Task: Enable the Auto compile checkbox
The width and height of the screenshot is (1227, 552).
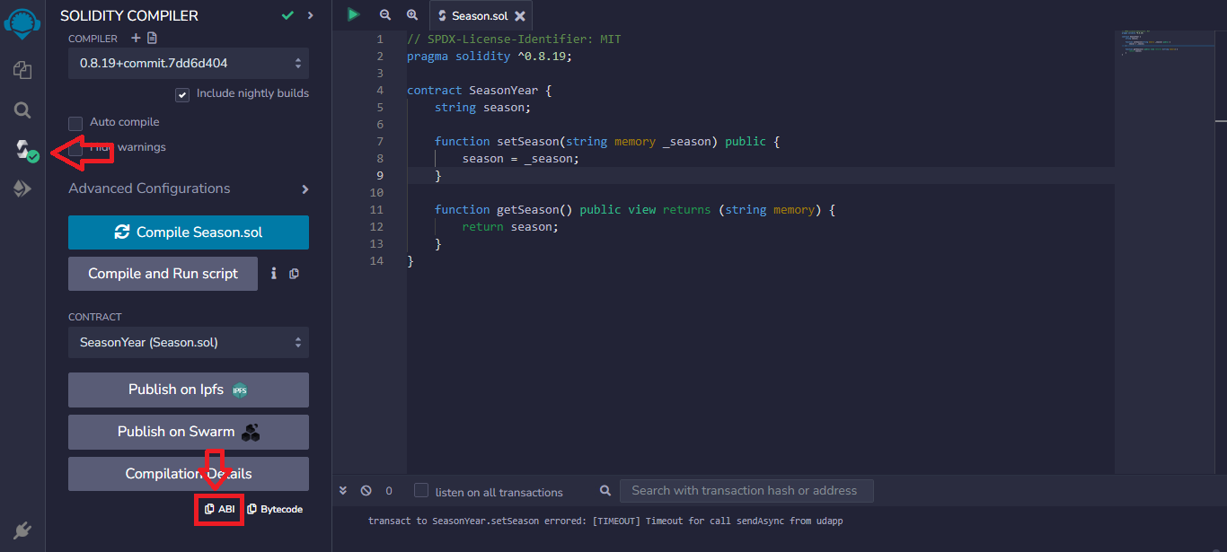Action: coord(75,123)
